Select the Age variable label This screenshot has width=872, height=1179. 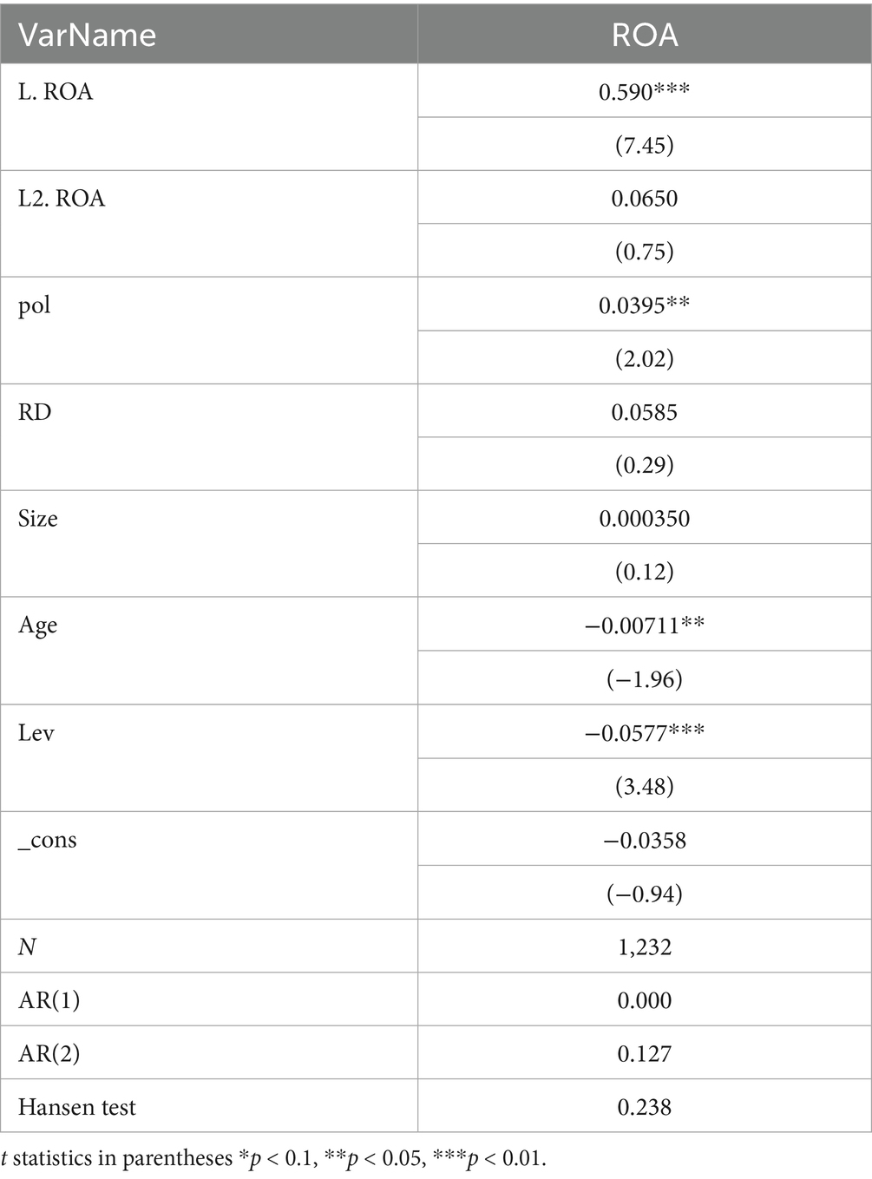[37, 626]
